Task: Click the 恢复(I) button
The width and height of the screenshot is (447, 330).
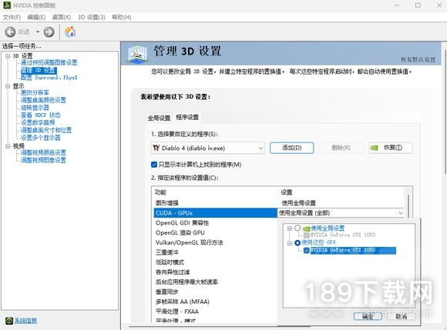Action: tap(391, 148)
